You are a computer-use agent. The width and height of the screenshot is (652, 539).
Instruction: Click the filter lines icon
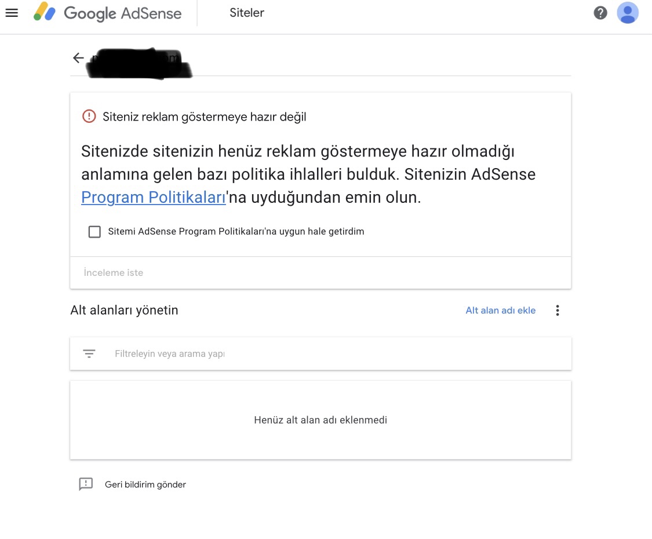(x=89, y=354)
